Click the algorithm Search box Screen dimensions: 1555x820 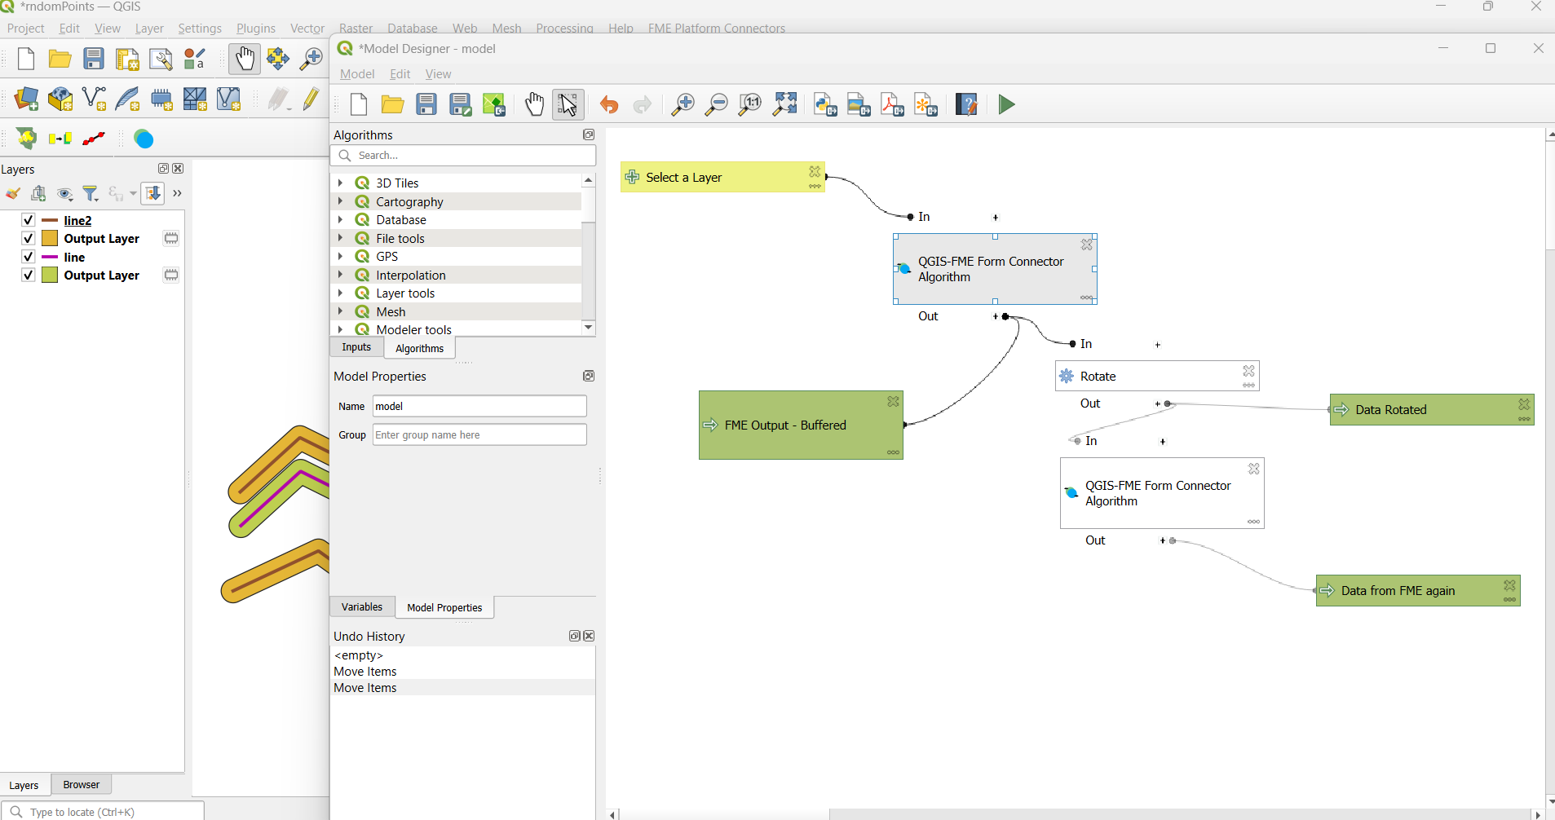pos(463,155)
